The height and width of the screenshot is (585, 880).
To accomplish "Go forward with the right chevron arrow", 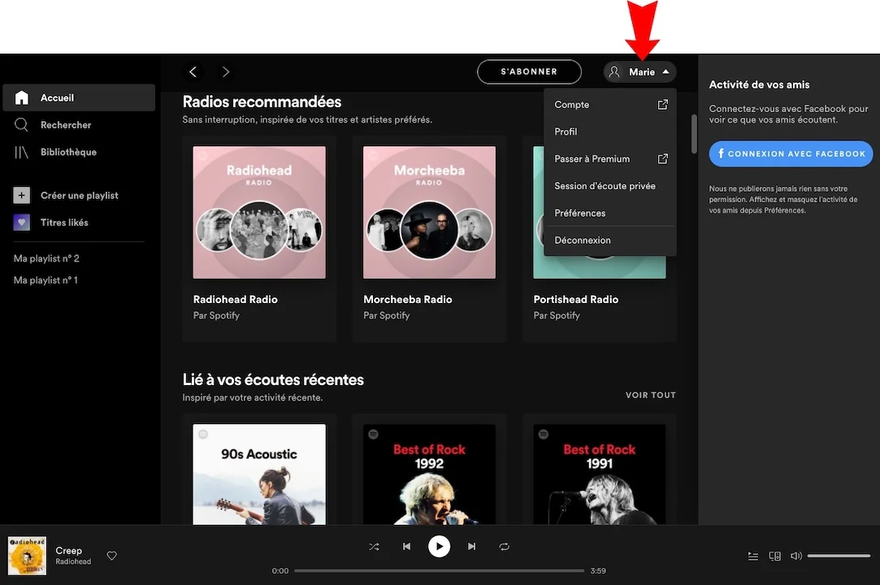I will click(x=226, y=71).
